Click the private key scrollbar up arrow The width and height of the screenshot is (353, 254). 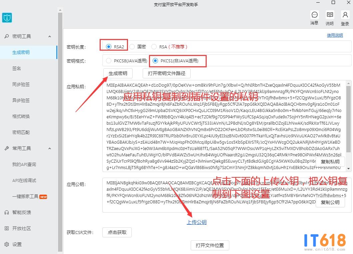click(348, 84)
